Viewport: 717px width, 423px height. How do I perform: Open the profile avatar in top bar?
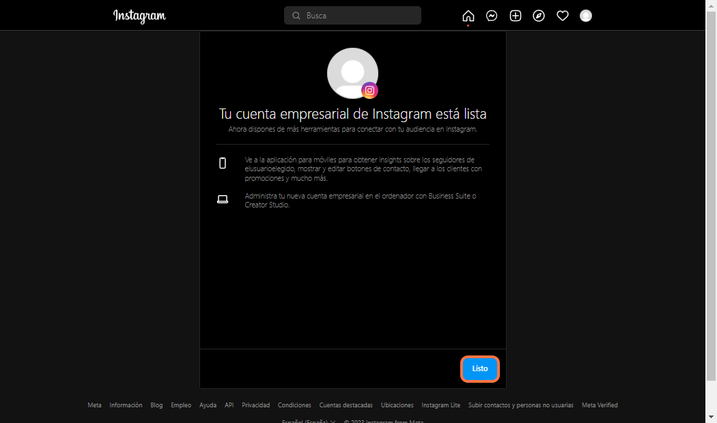point(586,16)
